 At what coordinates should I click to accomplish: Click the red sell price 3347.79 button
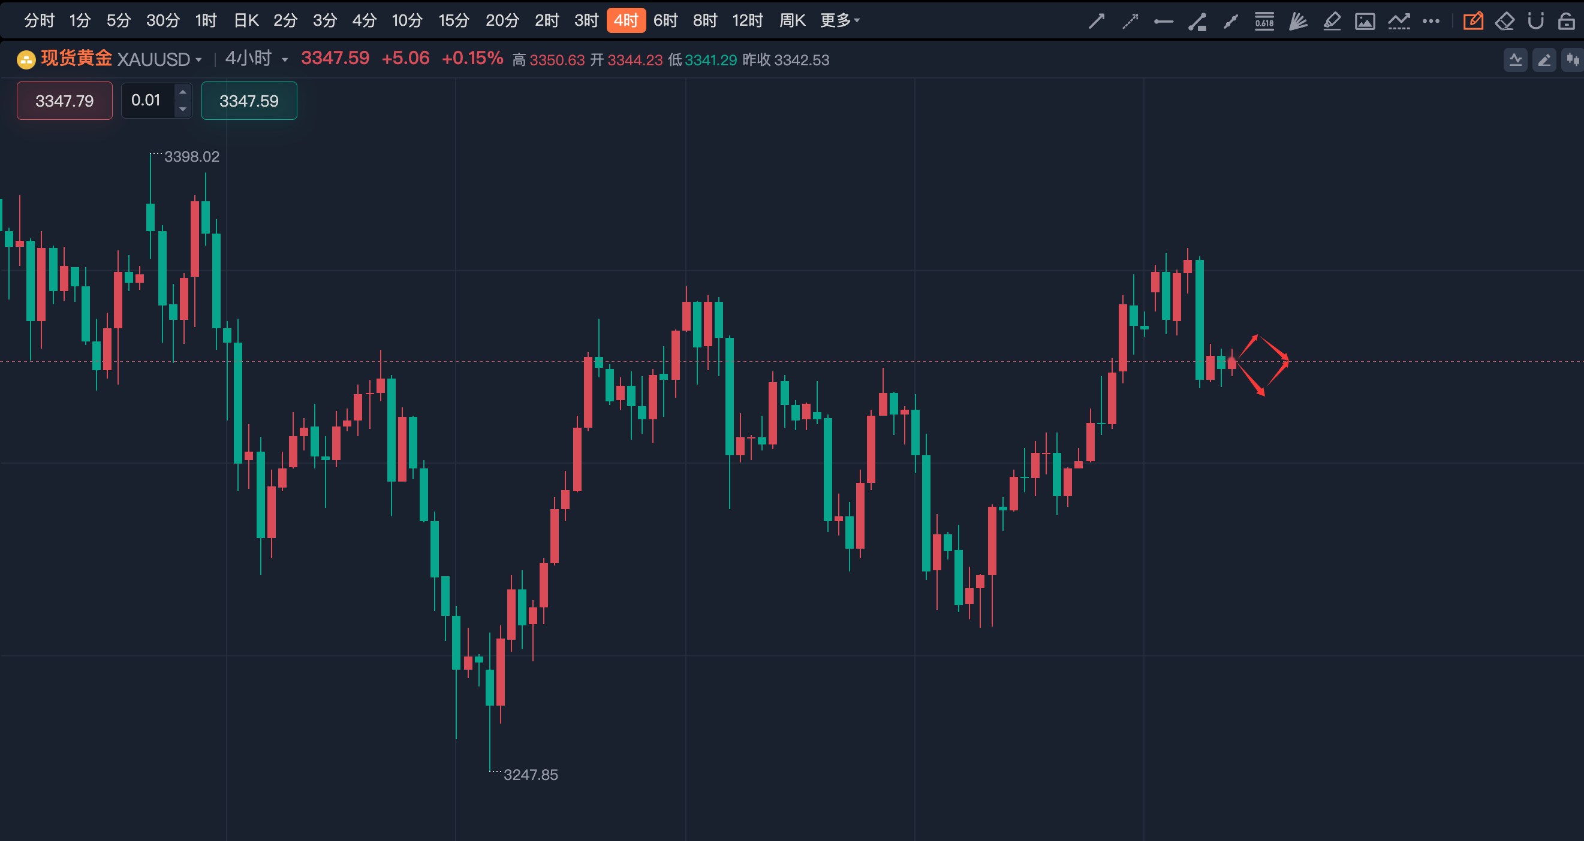(65, 100)
